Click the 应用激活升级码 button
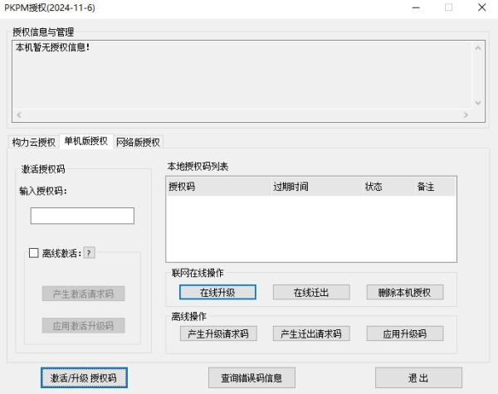 [83, 326]
